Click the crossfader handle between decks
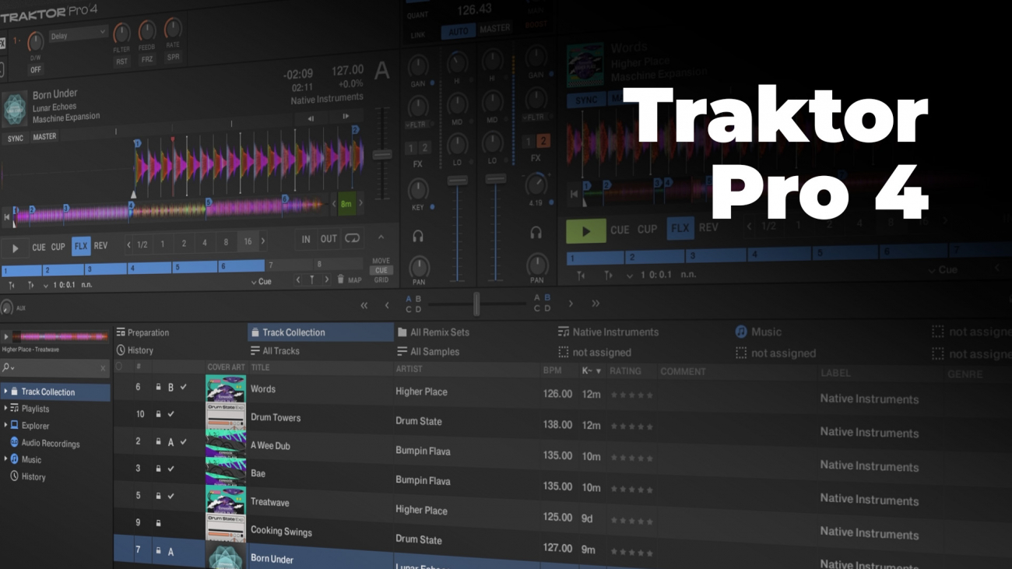Image resolution: width=1012 pixels, height=569 pixels. (x=476, y=304)
